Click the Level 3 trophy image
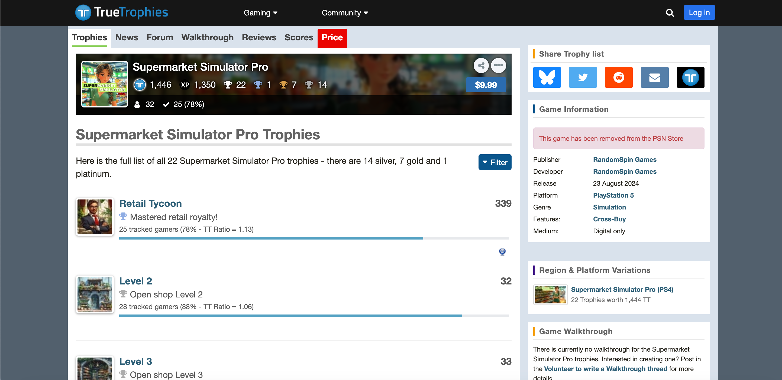 (95, 368)
